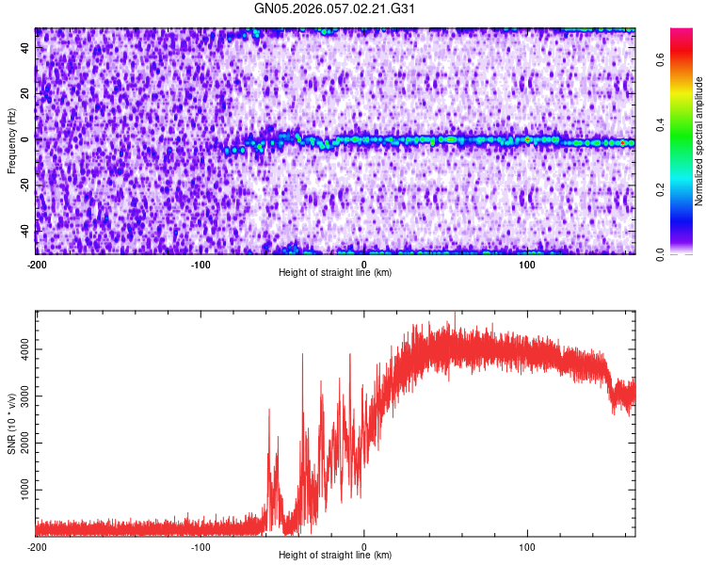Click the tall isolated SNR spike before 0 km
This screenshot has width=706, height=565.
(302, 358)
